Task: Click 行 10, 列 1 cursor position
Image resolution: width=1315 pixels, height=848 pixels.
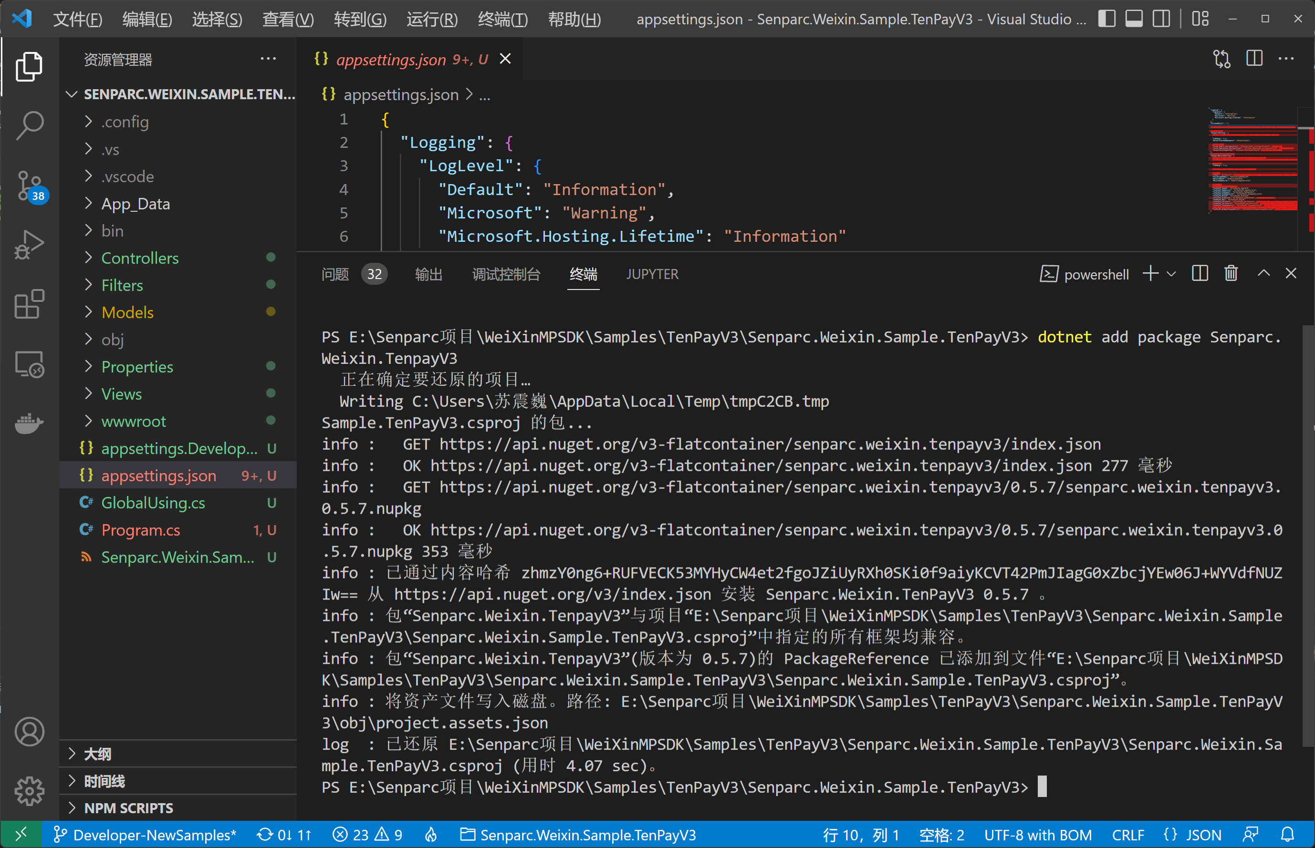Action: (860, 835)
